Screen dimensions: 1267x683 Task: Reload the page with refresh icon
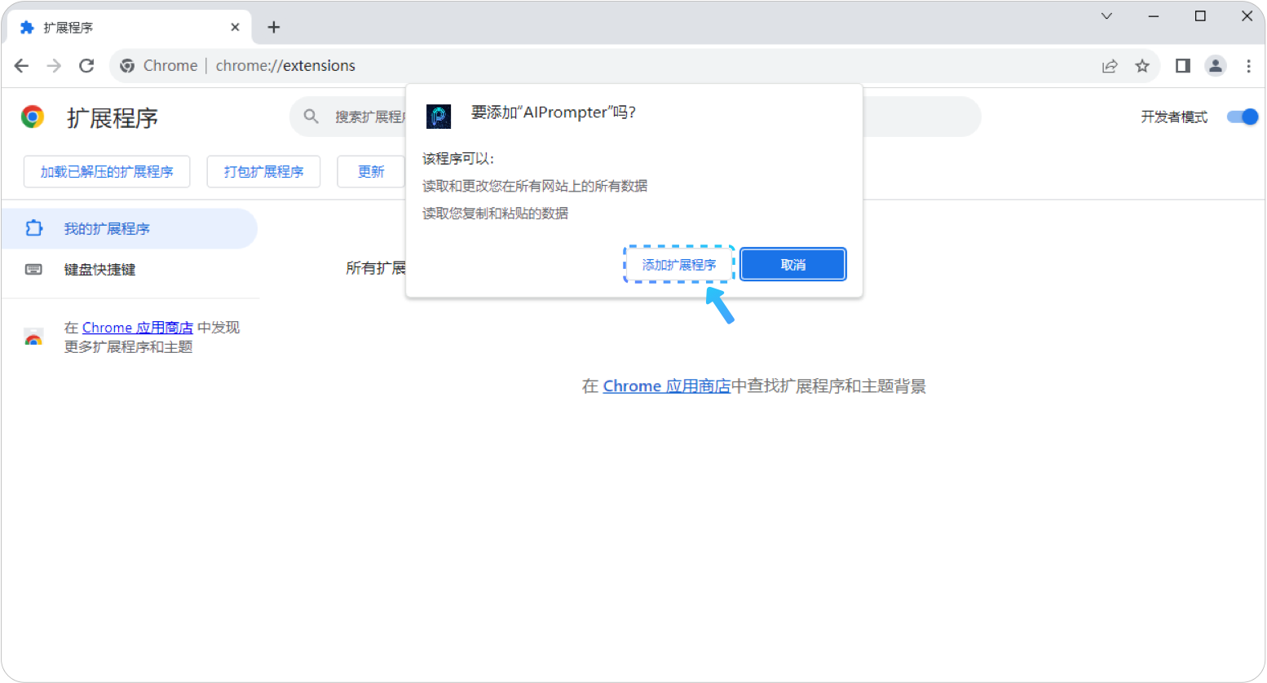pos(86,66)
